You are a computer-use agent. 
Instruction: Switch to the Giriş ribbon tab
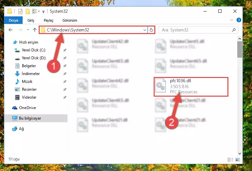(x=31, y=20)
